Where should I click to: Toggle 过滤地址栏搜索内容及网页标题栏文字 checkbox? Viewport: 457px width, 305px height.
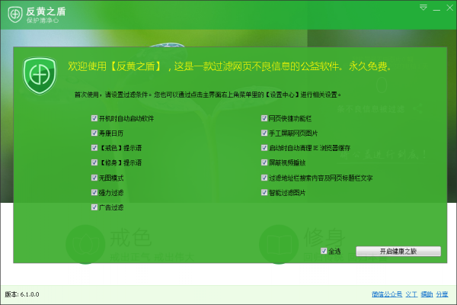tap(264, 178)
